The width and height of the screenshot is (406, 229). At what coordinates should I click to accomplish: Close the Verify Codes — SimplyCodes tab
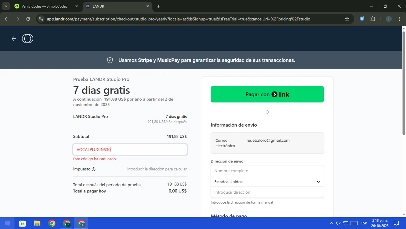coord(77,6)
